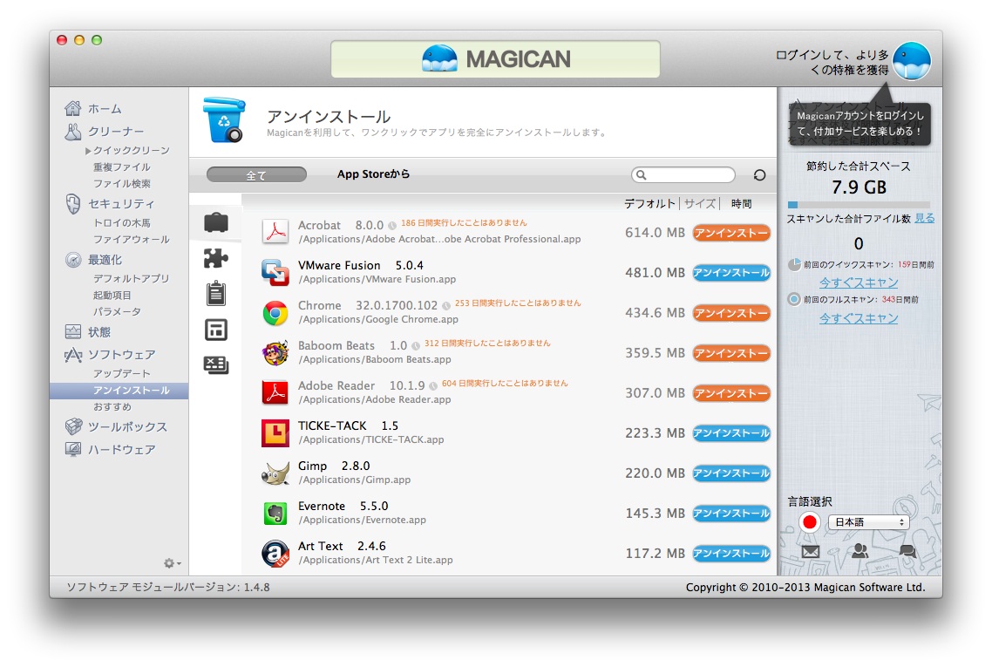Image resolution: width=992 pixels, height=667 pixels.
Task: Uninstall VMware Fusion with its button
Action: click(731, 273)
